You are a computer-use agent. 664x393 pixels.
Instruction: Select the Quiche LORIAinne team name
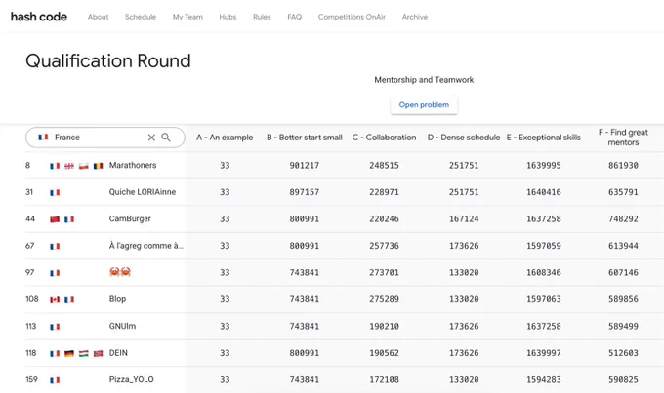(143, 192)
